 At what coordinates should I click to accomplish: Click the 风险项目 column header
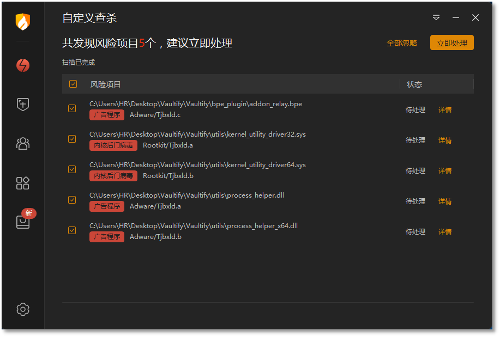click(105, 84)
